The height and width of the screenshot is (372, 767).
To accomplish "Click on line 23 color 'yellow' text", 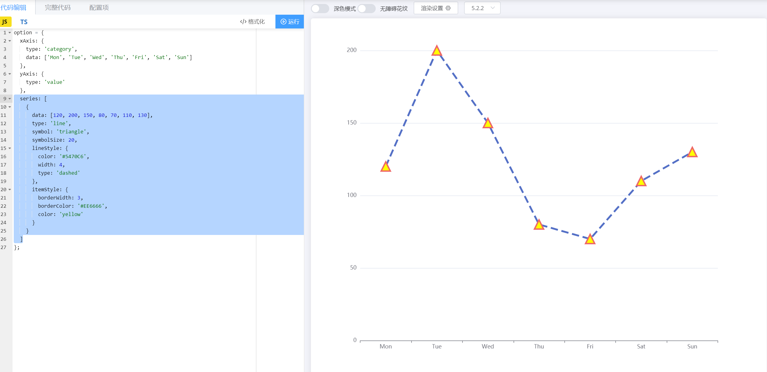I will (x=71, y=214).
